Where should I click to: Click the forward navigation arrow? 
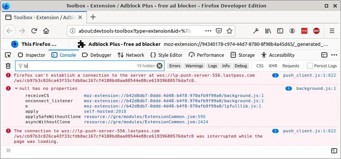22,31
